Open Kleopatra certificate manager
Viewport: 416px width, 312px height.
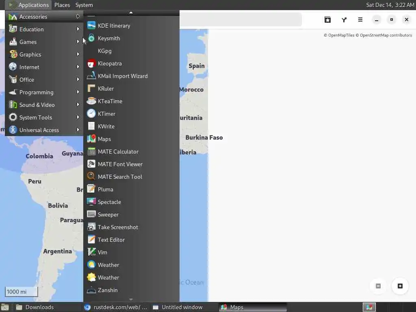click(x=131, y=63)
